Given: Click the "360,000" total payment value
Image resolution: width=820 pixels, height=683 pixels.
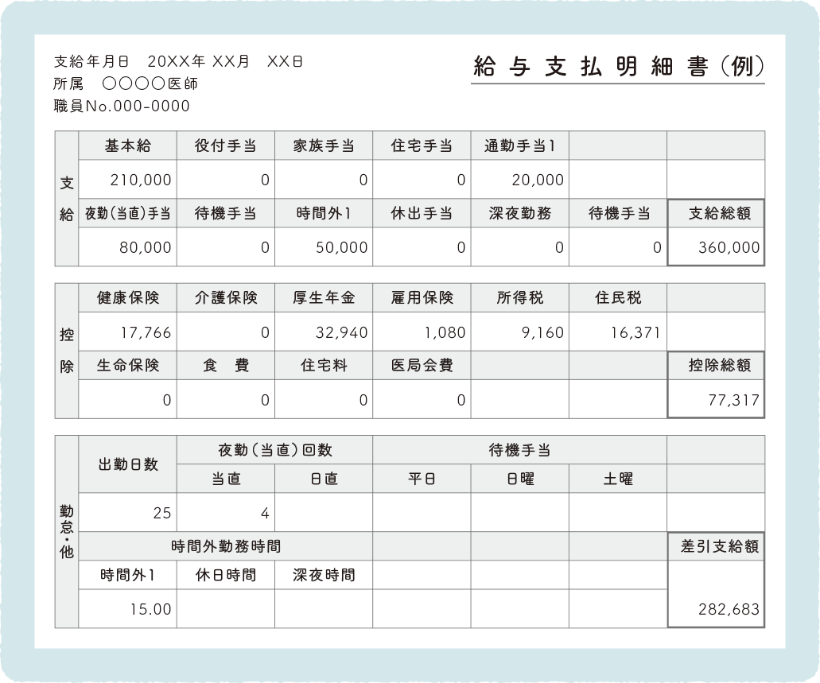Looking at the screenshot, I should pyautogui.click(x=729, y=247).
